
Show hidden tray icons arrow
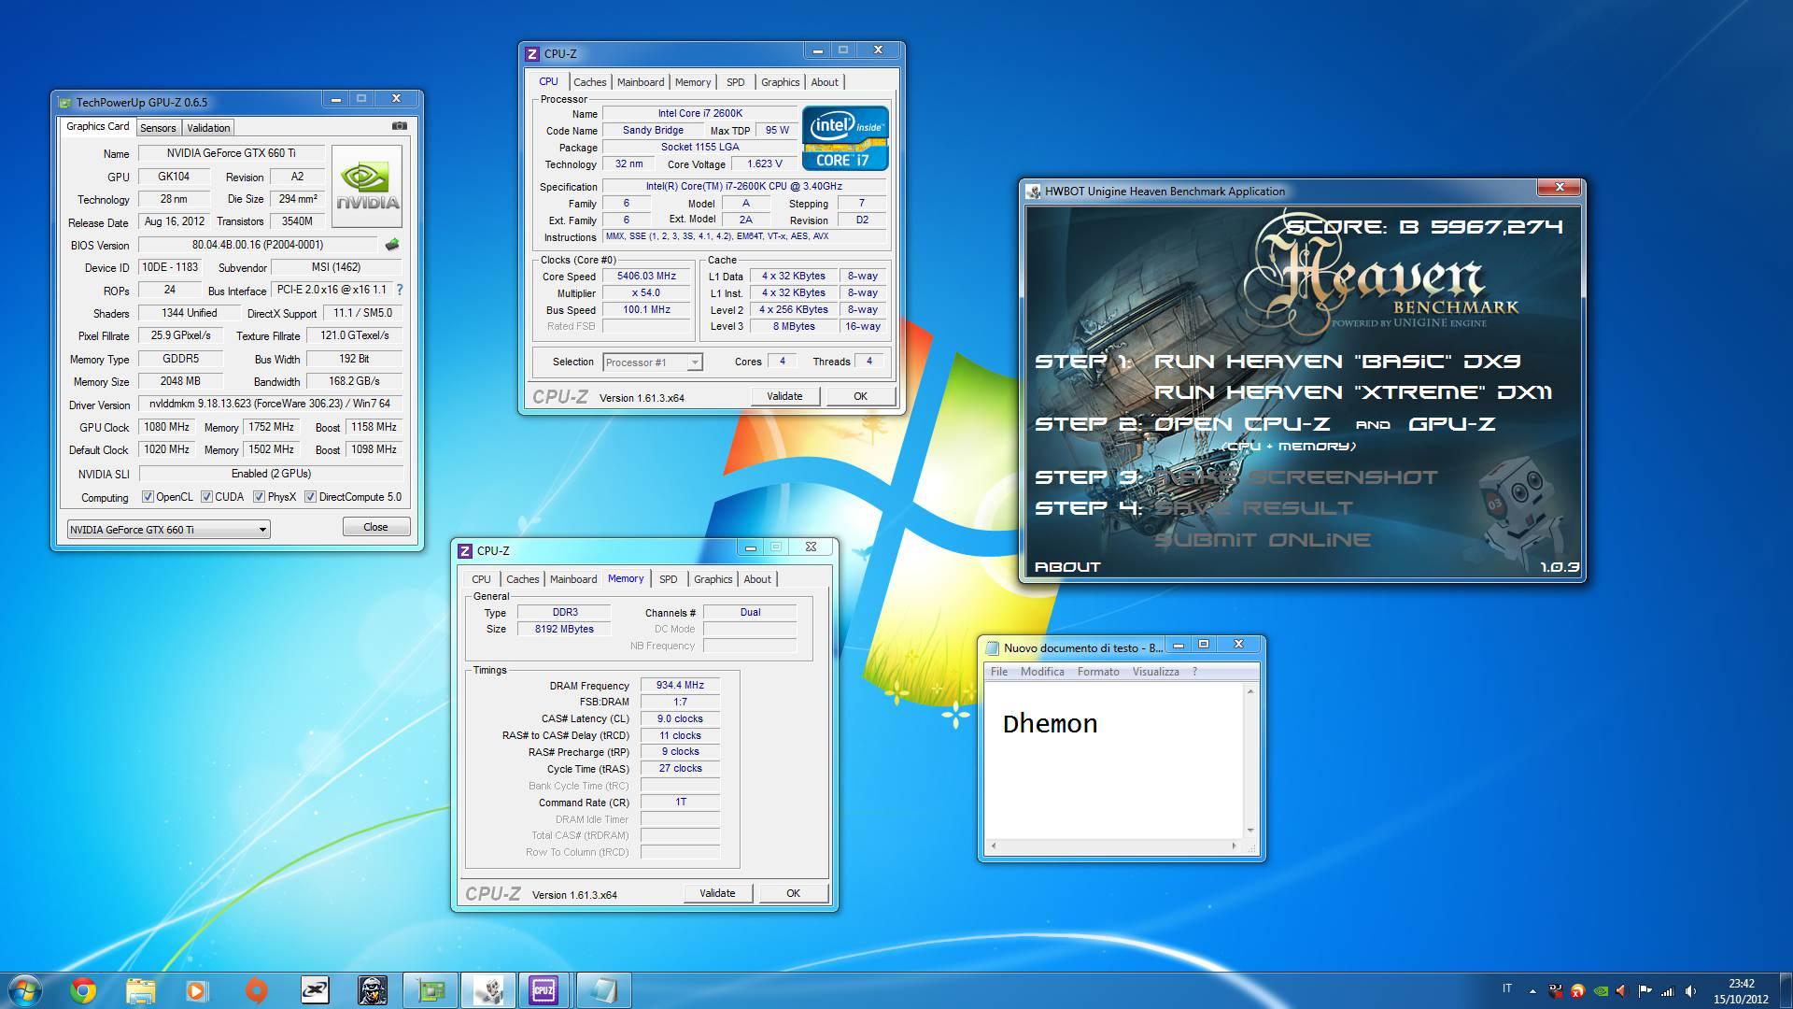[1532, 990]
